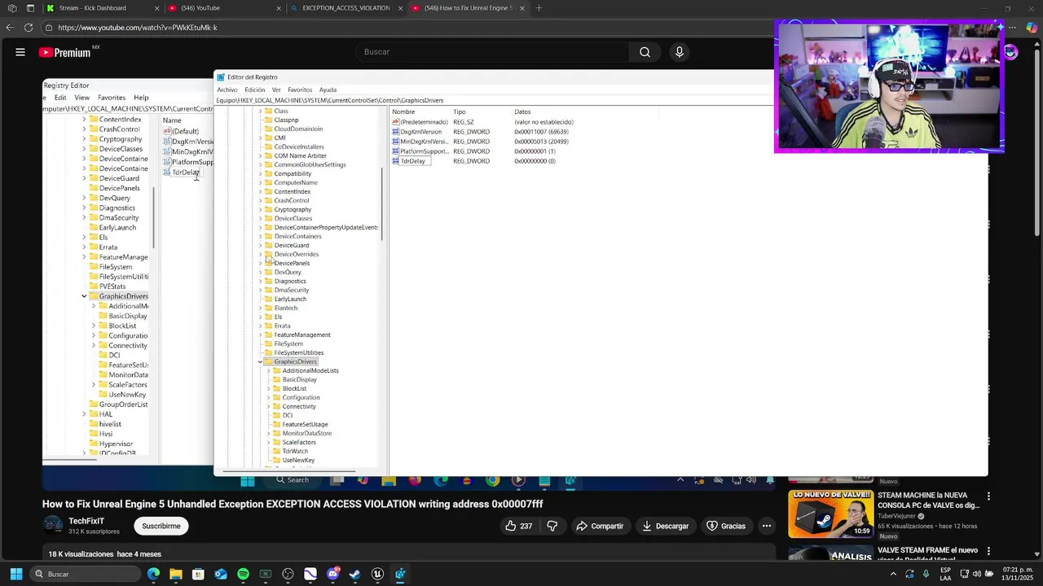Expand AdditionalModeLists key in Editor del Registro
This screenshot has height=586, width=1043.
click(x=268, y=370)
